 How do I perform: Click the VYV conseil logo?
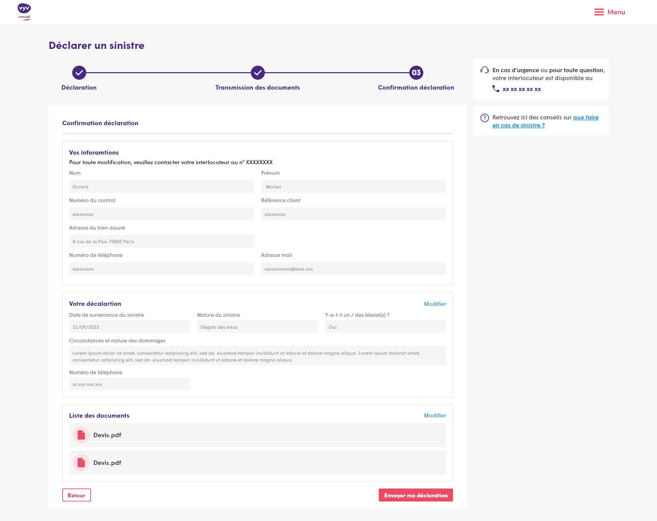(x=24, y=12)
